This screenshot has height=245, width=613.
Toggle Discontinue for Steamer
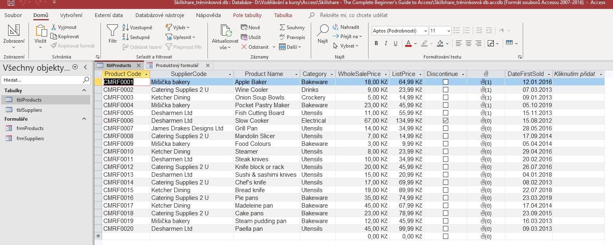(x=445, y=151)
